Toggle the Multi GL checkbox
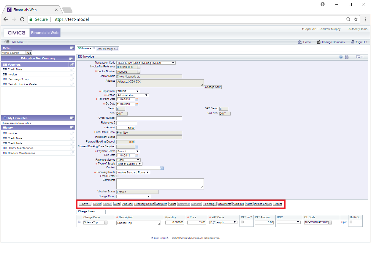 click(x=351, y=222)
